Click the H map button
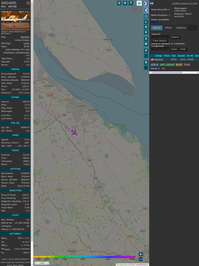The width and height of the screenshot is (199, 266). (x=125, y=3)
